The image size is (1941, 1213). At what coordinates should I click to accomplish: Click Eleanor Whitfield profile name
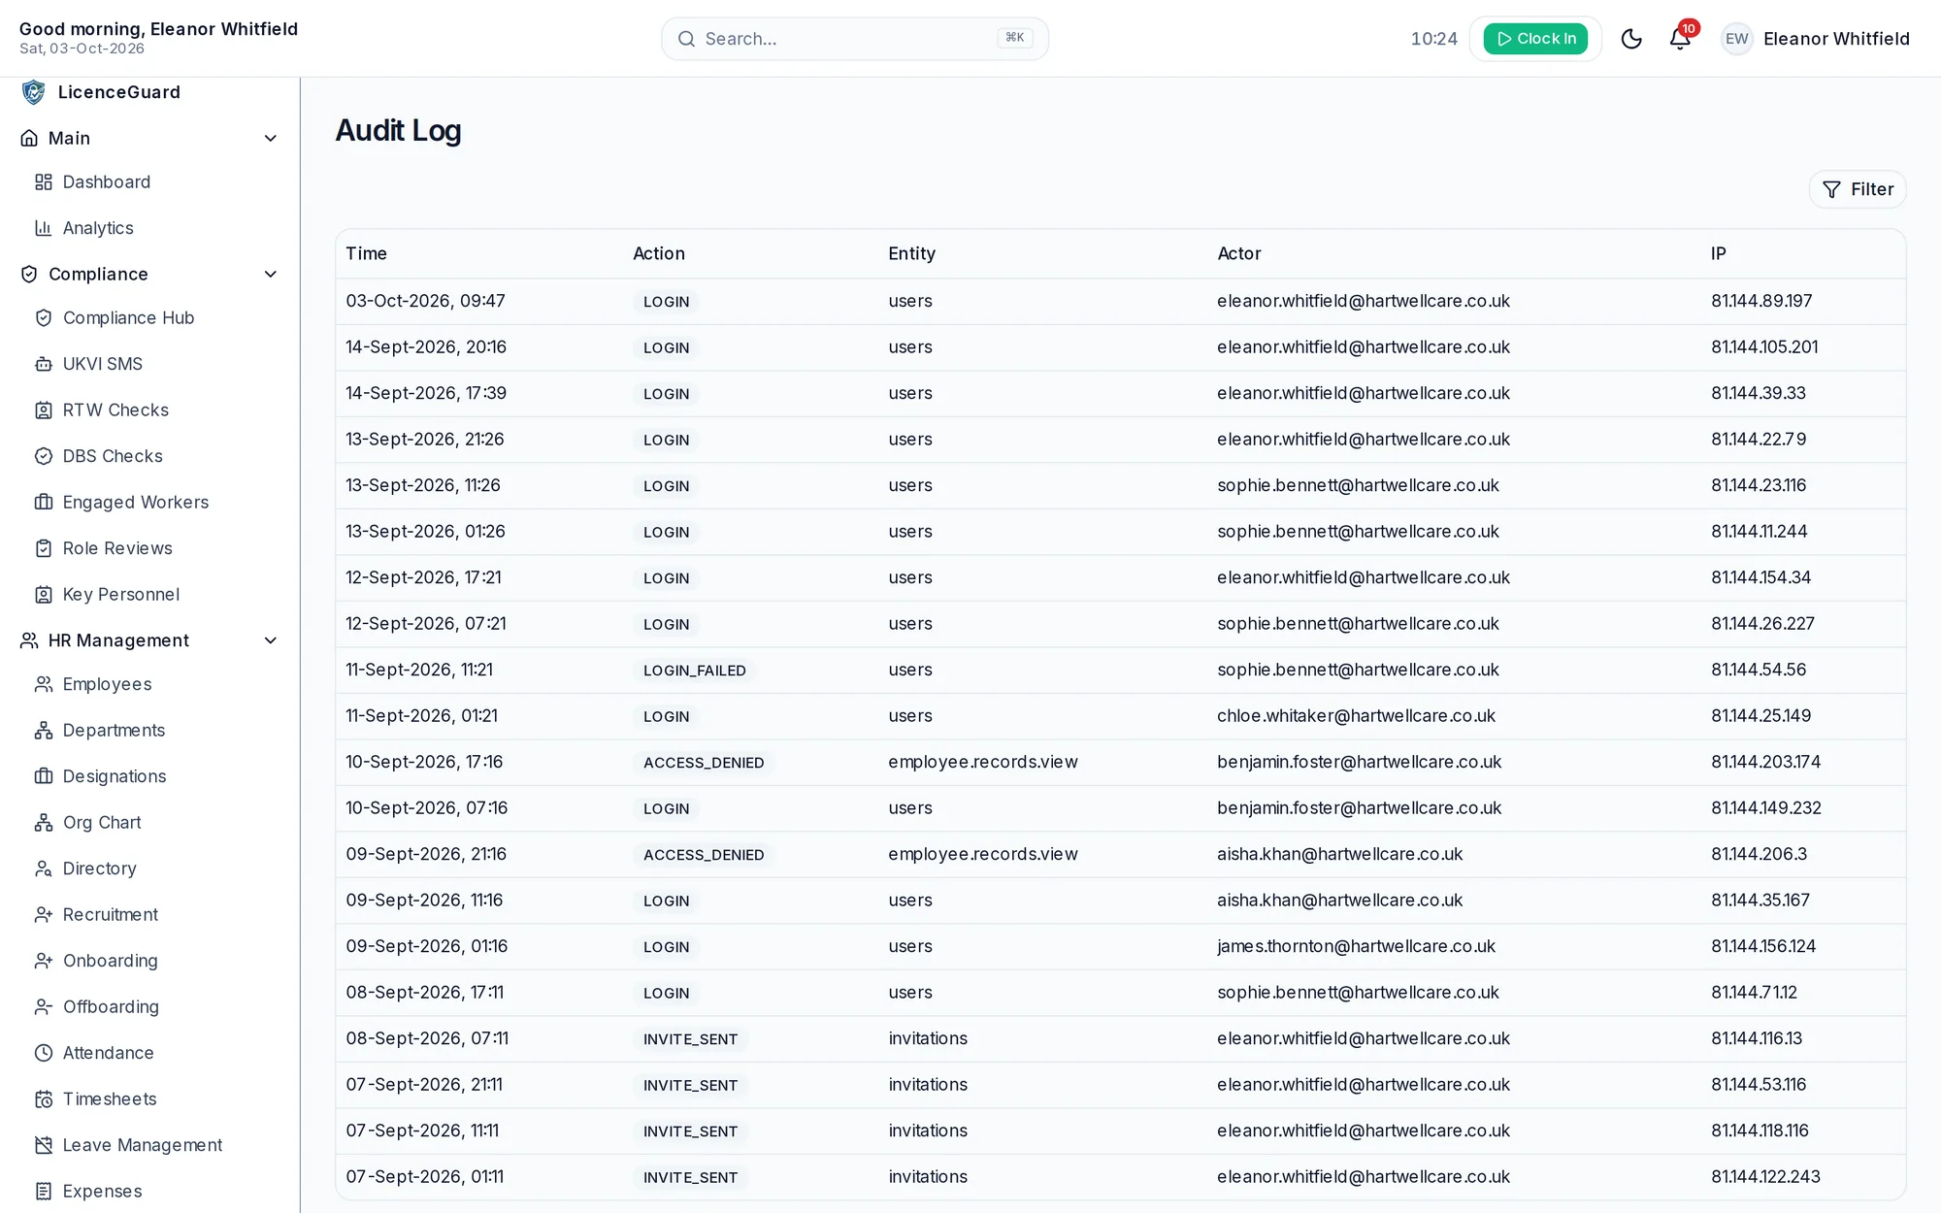[x=1836, y=39]
